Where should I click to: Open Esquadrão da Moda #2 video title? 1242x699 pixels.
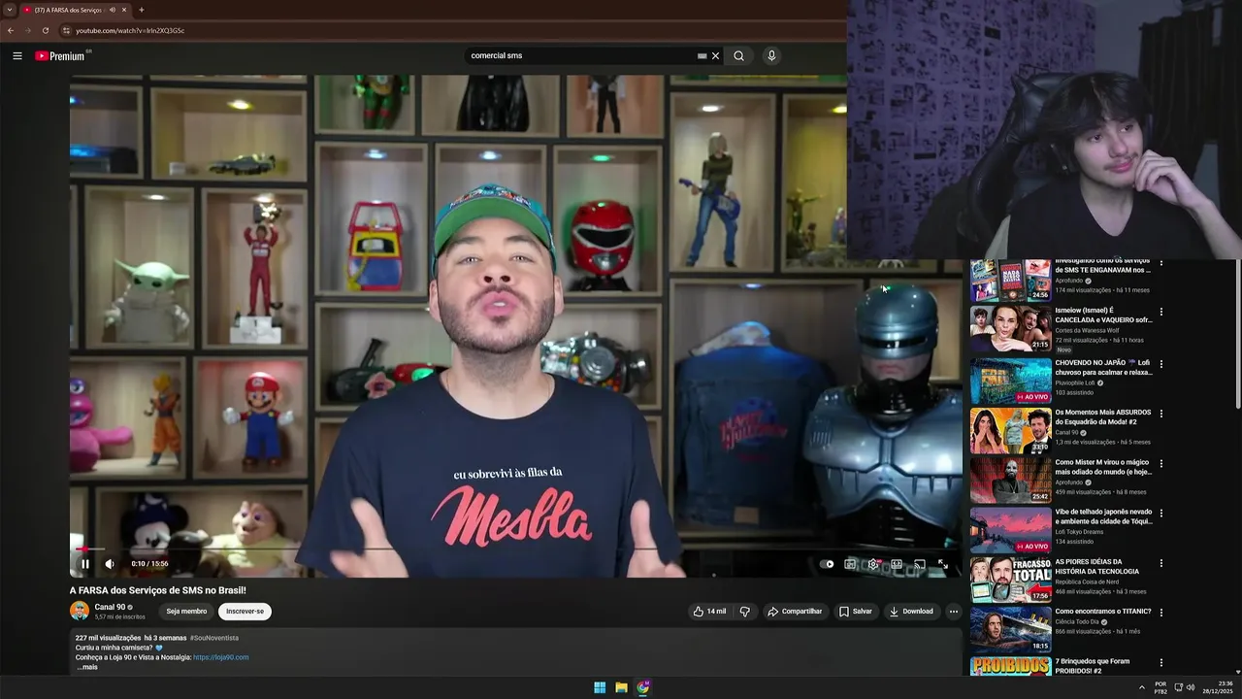tap(1103, 417)
